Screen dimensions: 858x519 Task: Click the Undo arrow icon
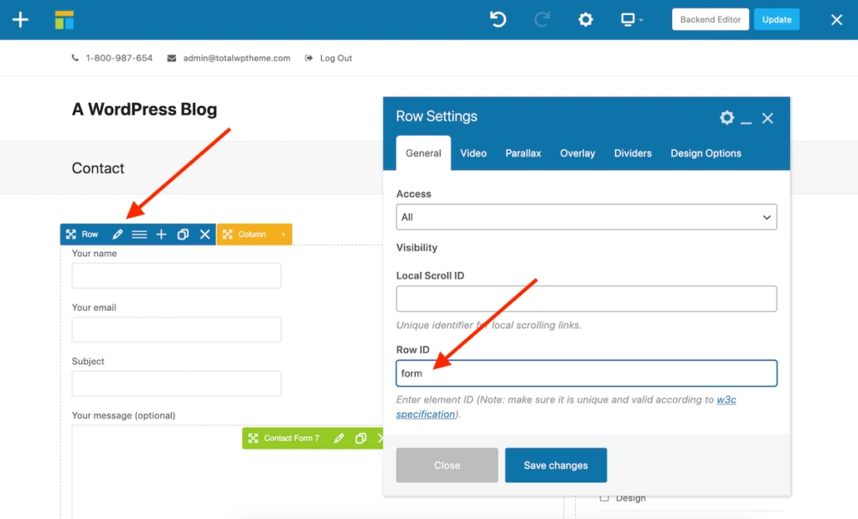[499, 19]
